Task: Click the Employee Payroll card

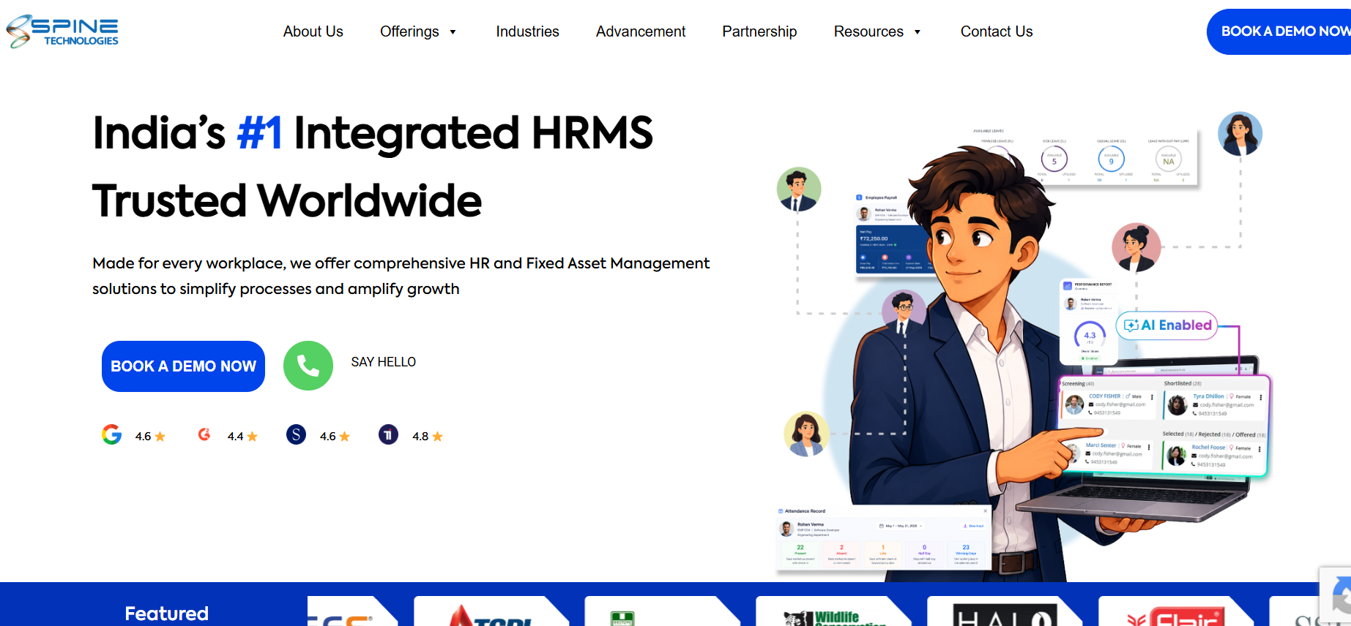Action: click(890, 233)
